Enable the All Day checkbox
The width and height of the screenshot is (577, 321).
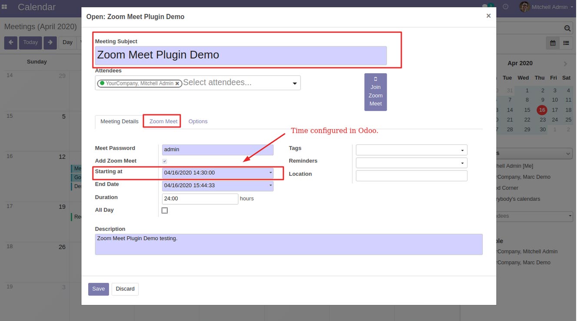pyautogui.click(x=165, y=210)
